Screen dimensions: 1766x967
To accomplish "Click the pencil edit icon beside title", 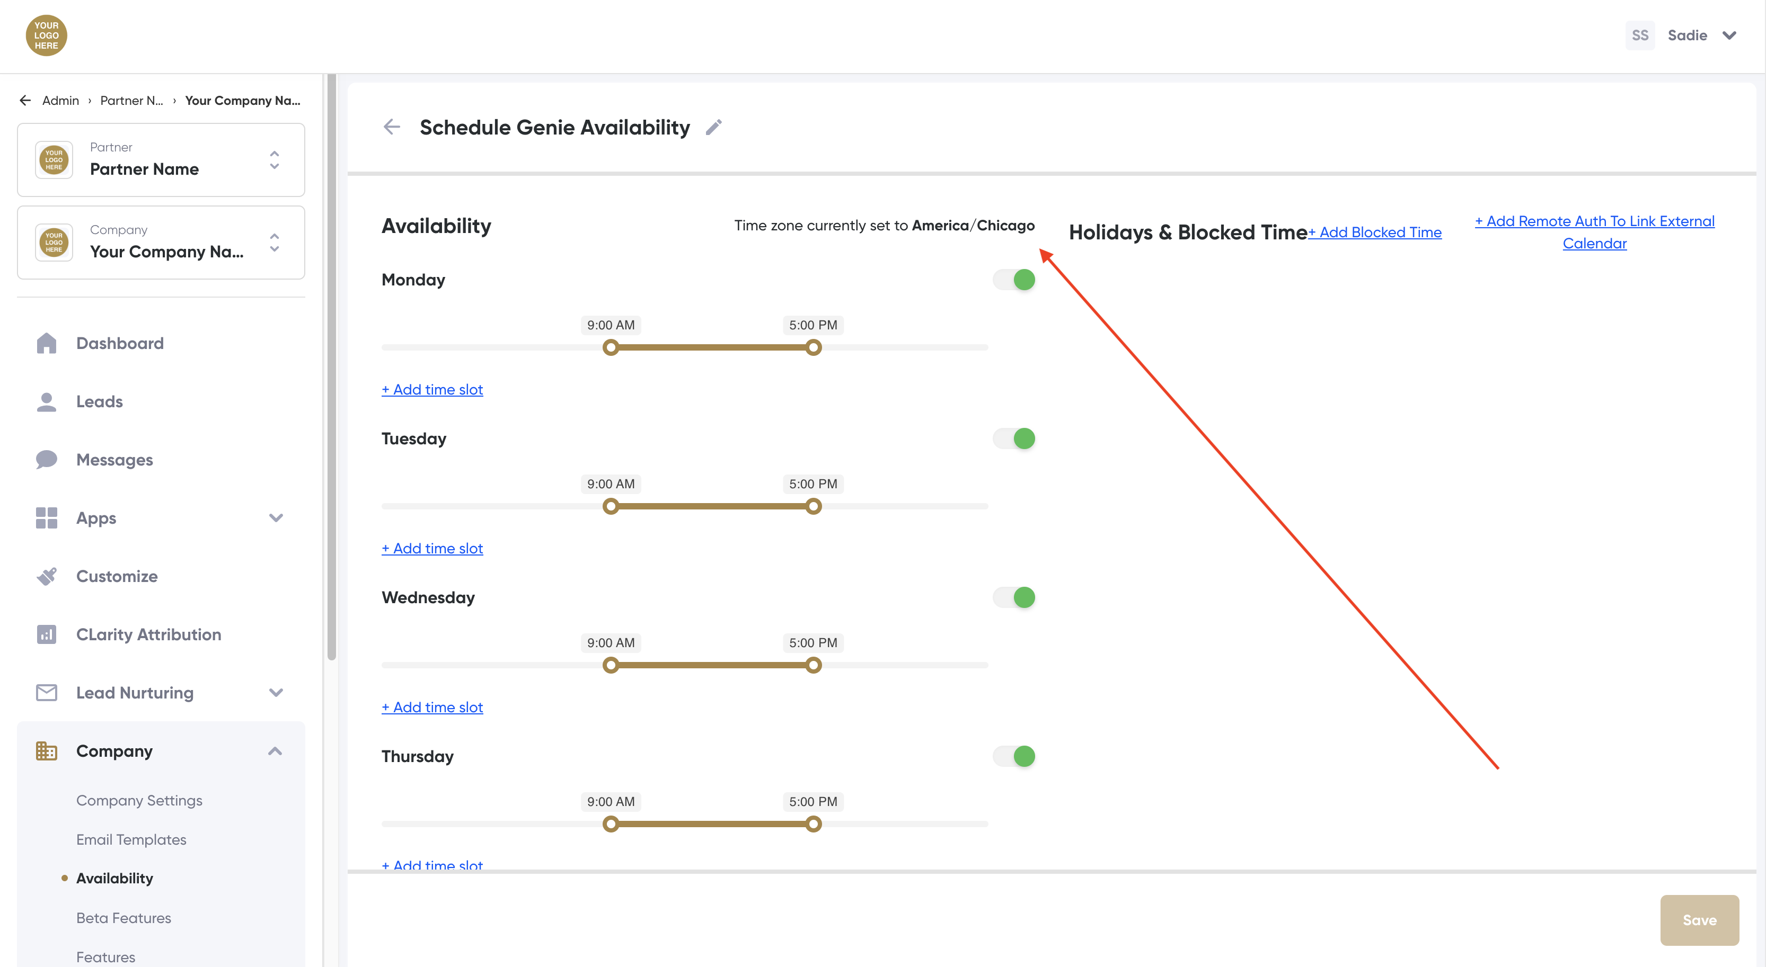I will (714, 128).
